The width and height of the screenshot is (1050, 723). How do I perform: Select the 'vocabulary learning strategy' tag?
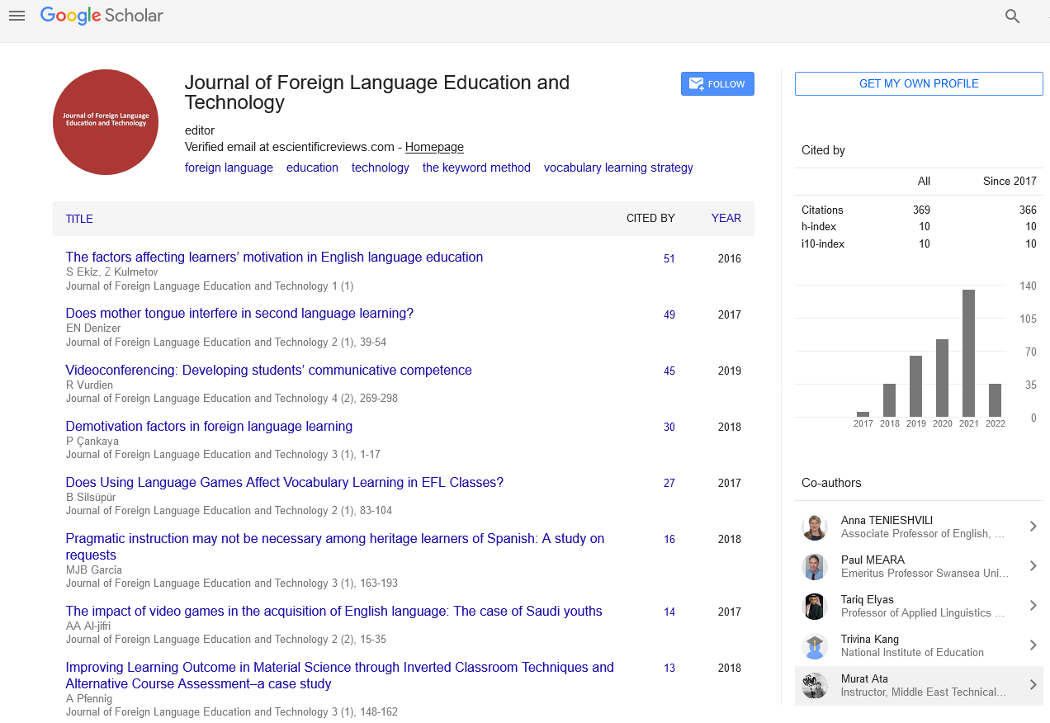click(618, 168)
